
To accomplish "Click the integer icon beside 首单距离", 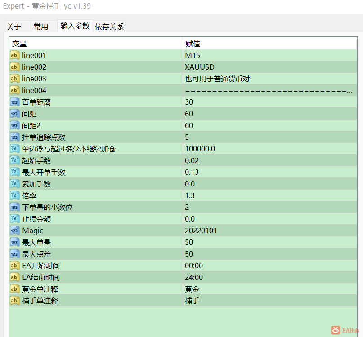I will tap(14, 102).
